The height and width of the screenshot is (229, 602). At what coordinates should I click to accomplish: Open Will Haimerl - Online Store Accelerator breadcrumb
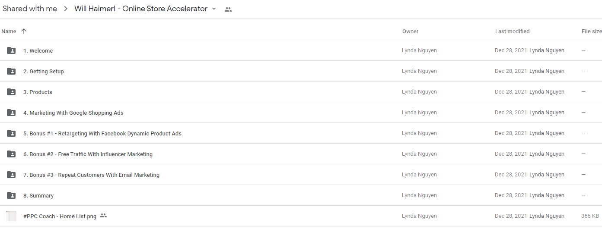coord(141,9)
